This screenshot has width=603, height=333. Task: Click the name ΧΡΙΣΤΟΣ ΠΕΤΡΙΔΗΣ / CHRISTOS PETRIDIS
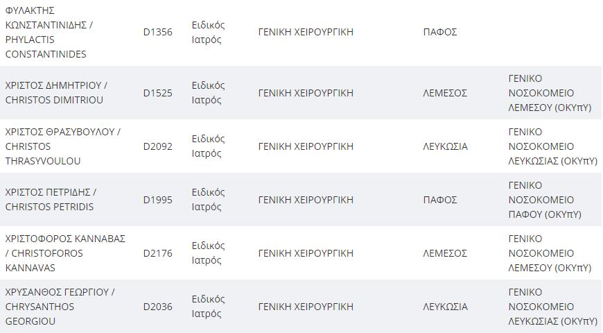tap(51, 199)
